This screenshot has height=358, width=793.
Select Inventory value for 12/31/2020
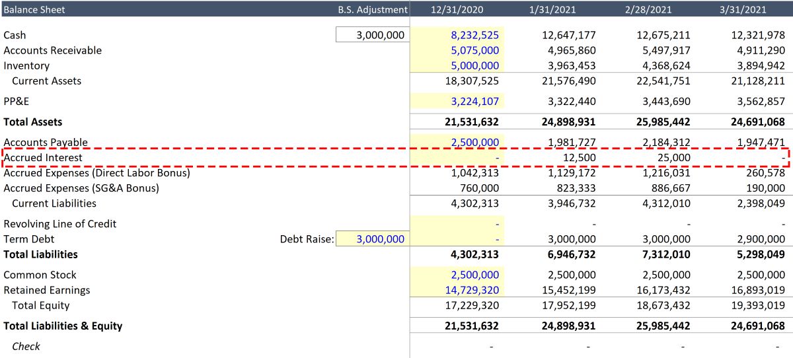474,65
